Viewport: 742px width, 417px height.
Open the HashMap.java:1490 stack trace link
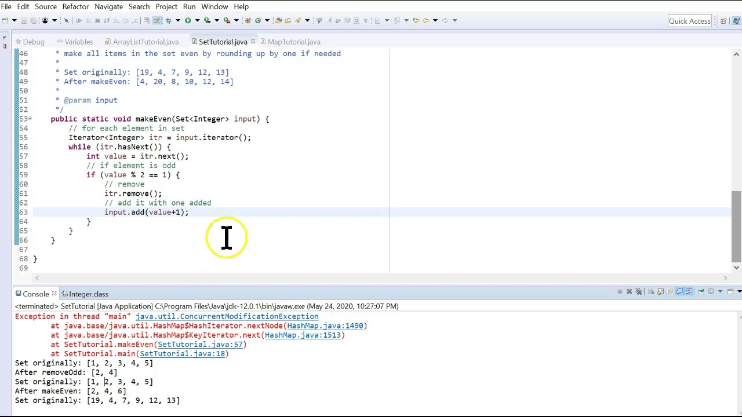(325, 325)
